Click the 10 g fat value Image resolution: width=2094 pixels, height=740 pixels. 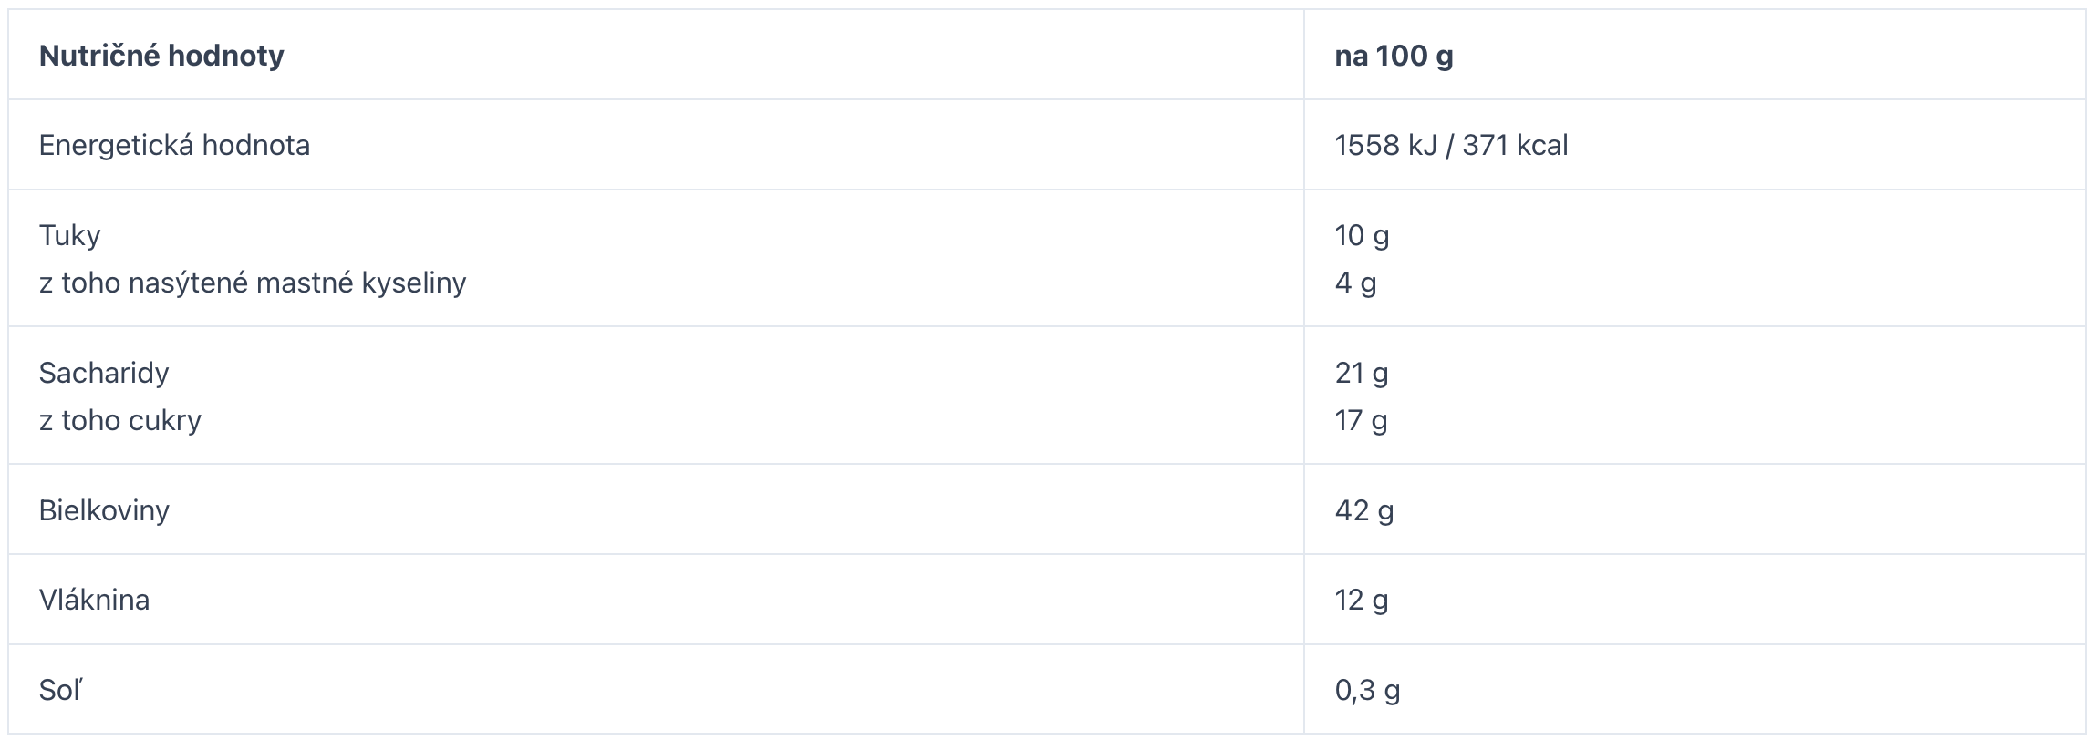pos(1362,235)
